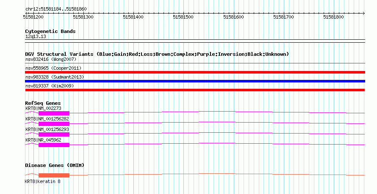Click the magenta exon of NR_045962
Viewport: 377px width, 194px height.
coord(54,145)
